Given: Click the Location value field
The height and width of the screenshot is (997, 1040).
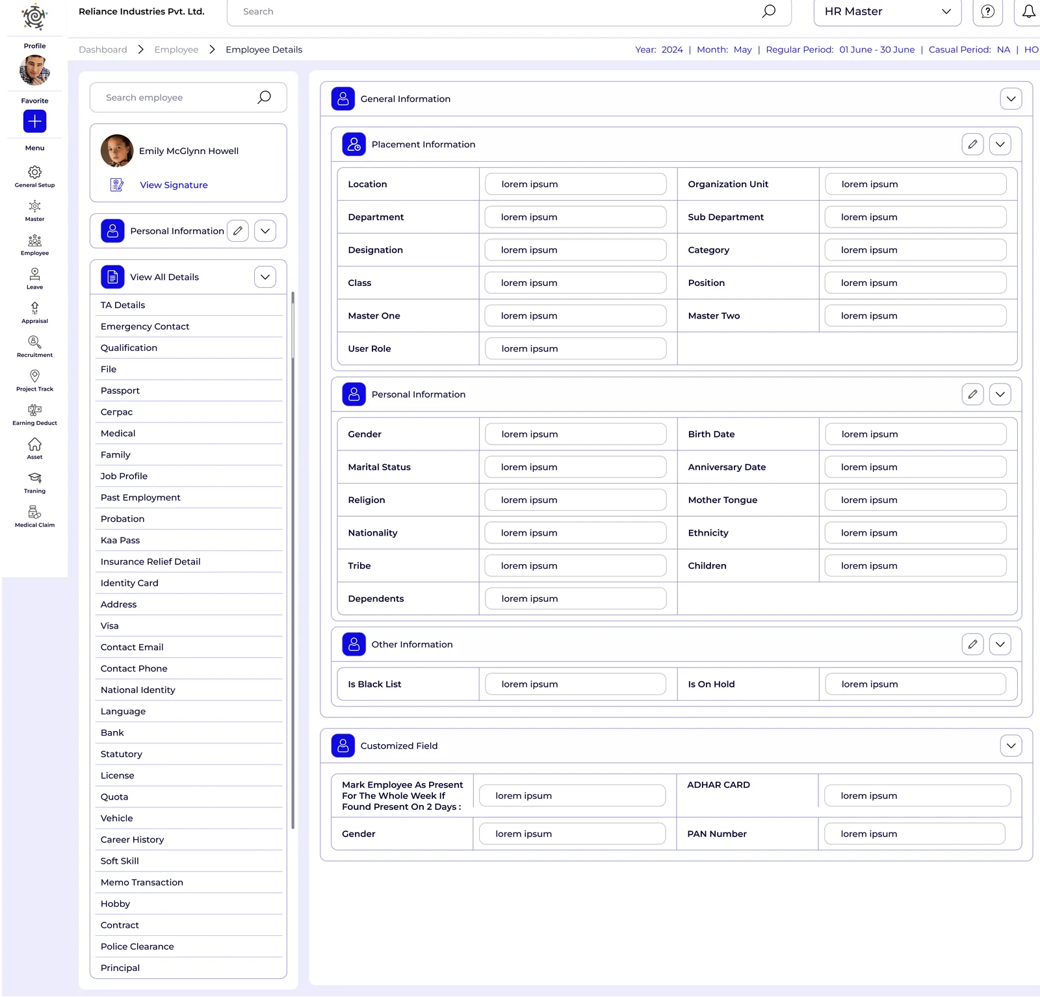Looking at the screenshot, I should 575,184.
